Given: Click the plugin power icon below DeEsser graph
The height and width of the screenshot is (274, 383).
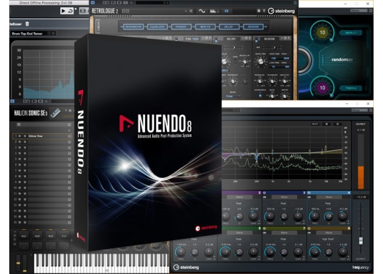Looking at the screenshot, I should (13, 101).
